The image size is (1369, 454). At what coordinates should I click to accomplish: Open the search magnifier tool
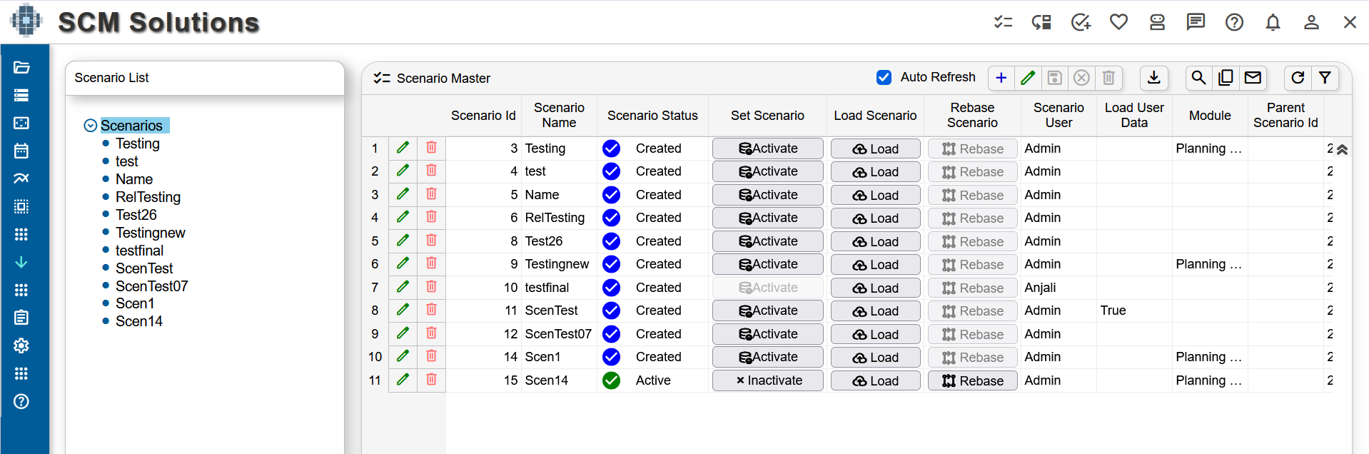click(x=1198, y=78)
